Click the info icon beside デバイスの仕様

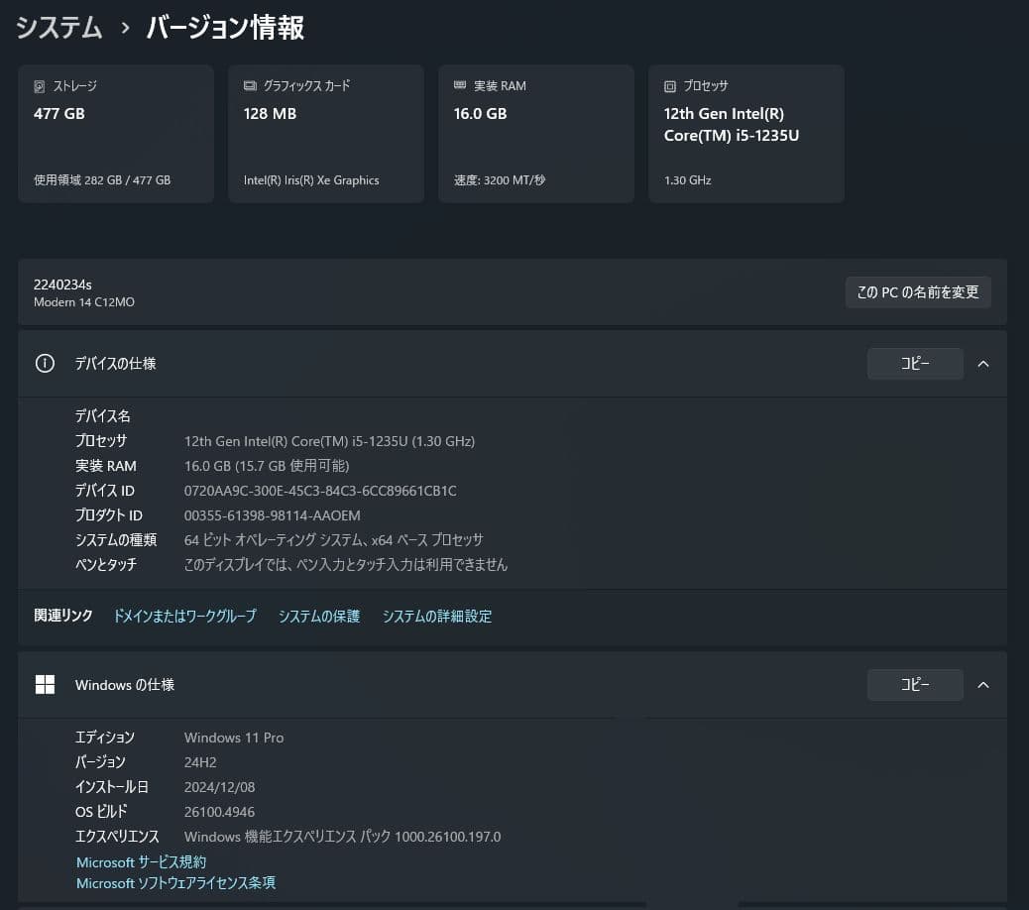(x=45, y=363)
